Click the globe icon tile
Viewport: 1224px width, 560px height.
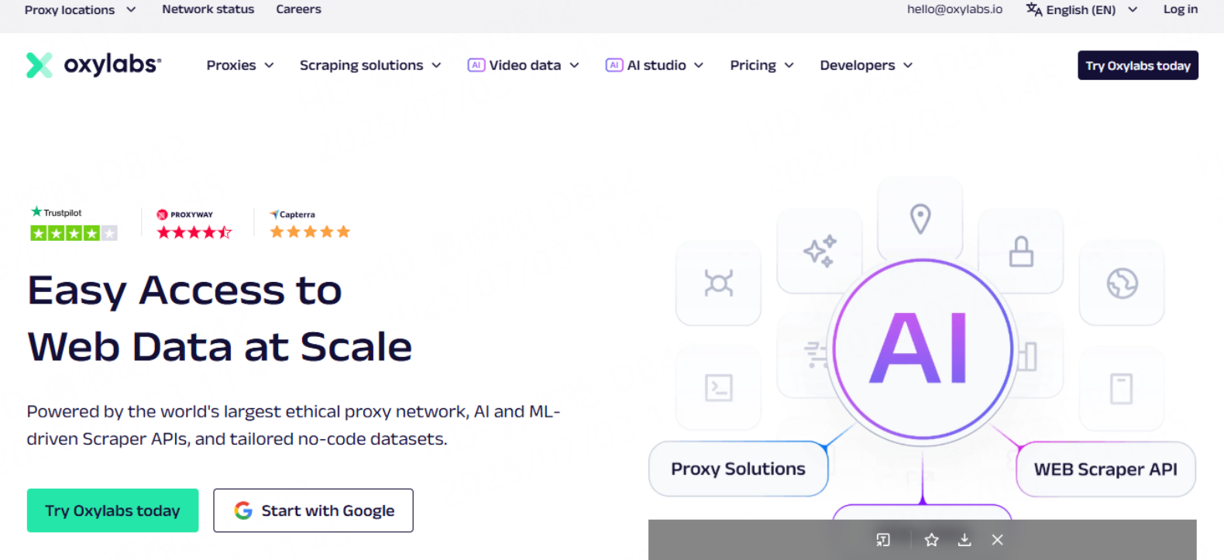(x=1121, y=283)
